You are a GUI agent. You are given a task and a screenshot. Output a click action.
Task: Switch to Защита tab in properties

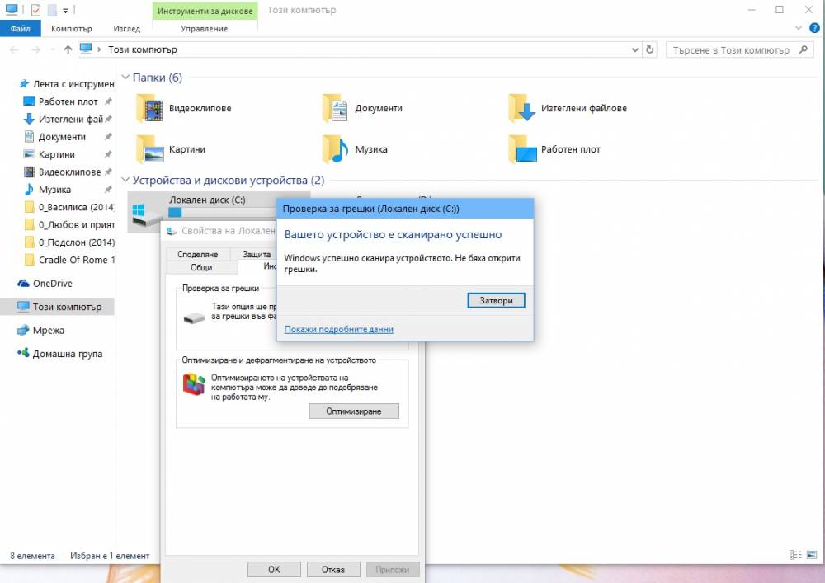[x=257, y=254]
